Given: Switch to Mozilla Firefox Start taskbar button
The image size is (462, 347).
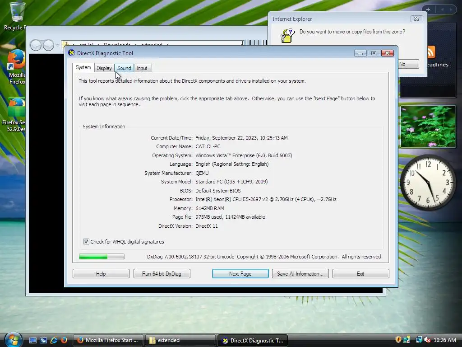Looking at the screenshot, I should coord(108,340).
